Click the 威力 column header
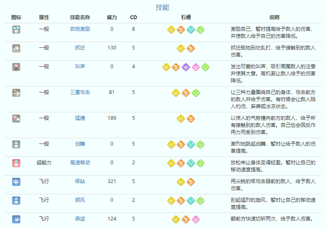Image resolution: width=326 pixels, height=228 pixels. (x=112, y=17)
